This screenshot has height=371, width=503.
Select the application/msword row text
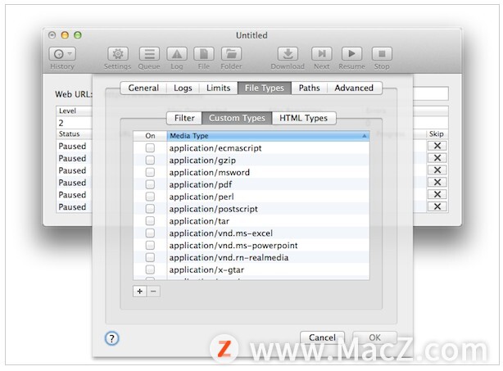[x=210, y=173]
